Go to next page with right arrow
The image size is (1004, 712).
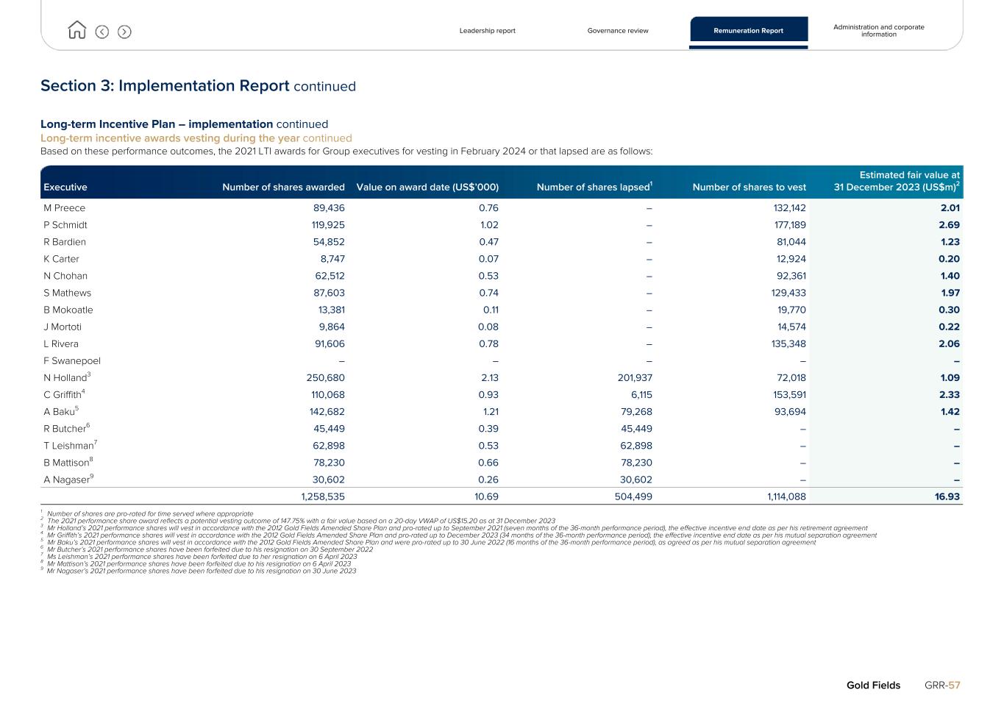coord(124,32)
